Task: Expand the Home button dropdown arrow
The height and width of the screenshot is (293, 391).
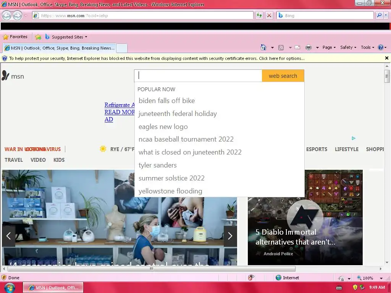Action: coord(272,48)
